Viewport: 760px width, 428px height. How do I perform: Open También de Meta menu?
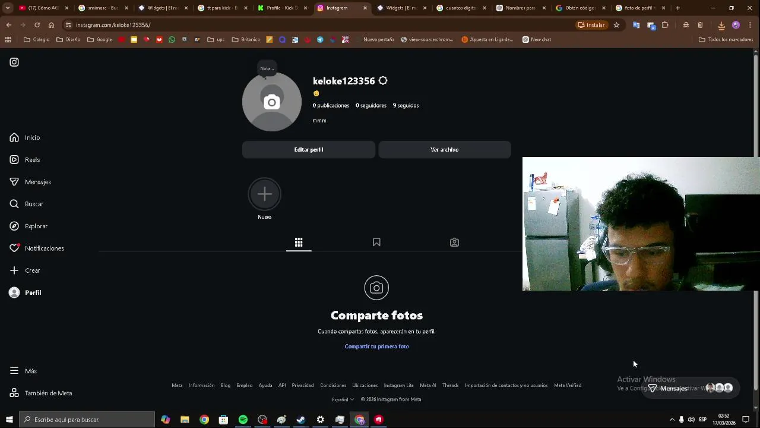tap(41, 393)
